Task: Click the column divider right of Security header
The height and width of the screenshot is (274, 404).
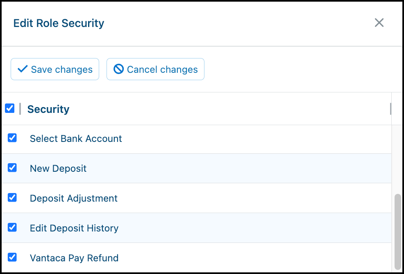Action: (390, 109)
